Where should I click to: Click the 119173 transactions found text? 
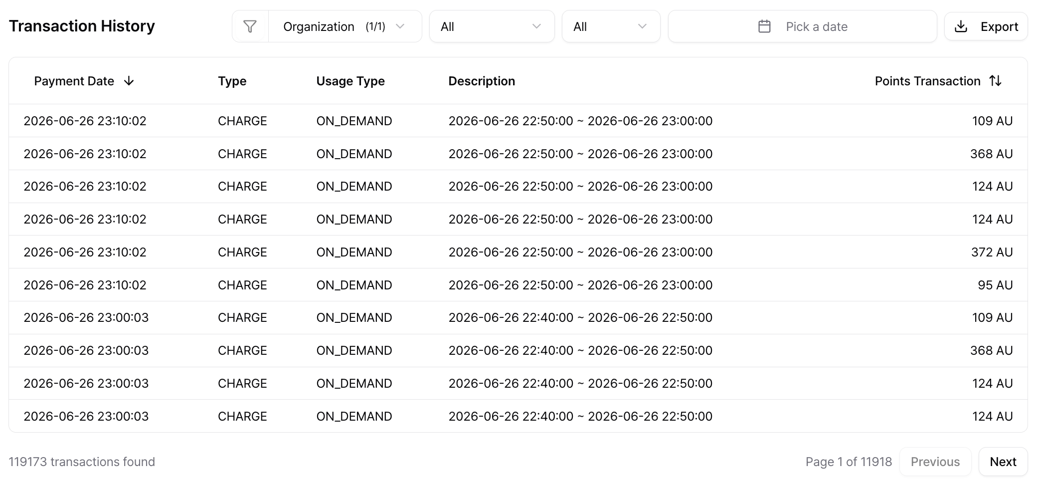pos(82,462)
